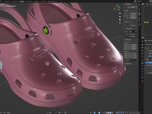Image resolution: width=152 pixels, height=114 pixels.
Task: Open the pivot point dropdown in header
Action: tap(56, 113)
